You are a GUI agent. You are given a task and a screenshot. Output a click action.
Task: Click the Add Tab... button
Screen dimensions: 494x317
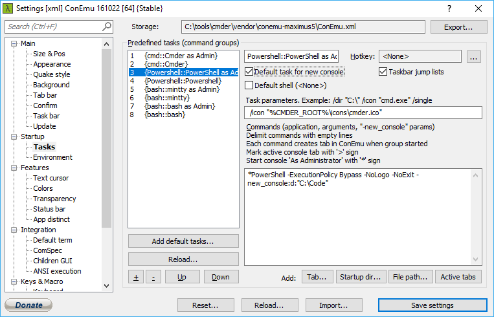317,277
